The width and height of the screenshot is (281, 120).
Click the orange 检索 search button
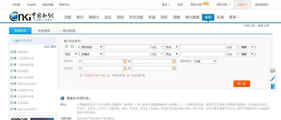point(241,84)
